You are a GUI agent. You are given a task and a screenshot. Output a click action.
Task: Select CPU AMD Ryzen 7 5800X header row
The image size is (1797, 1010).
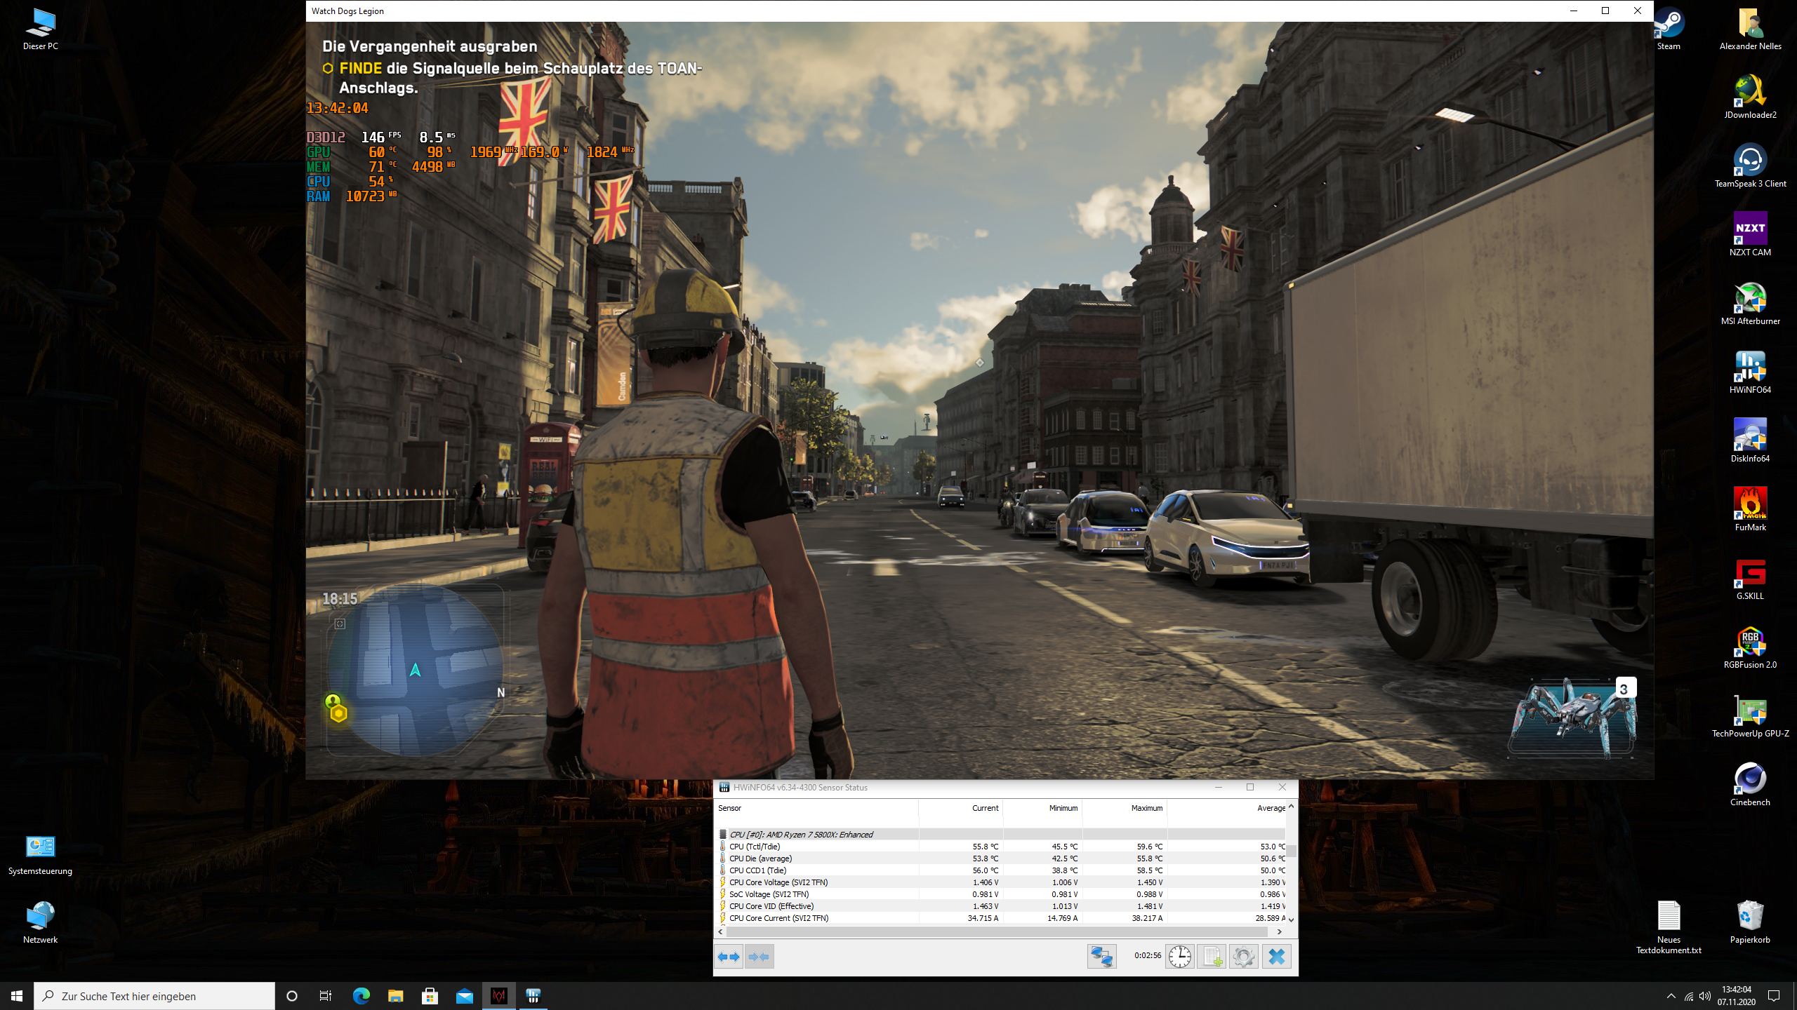801,835
